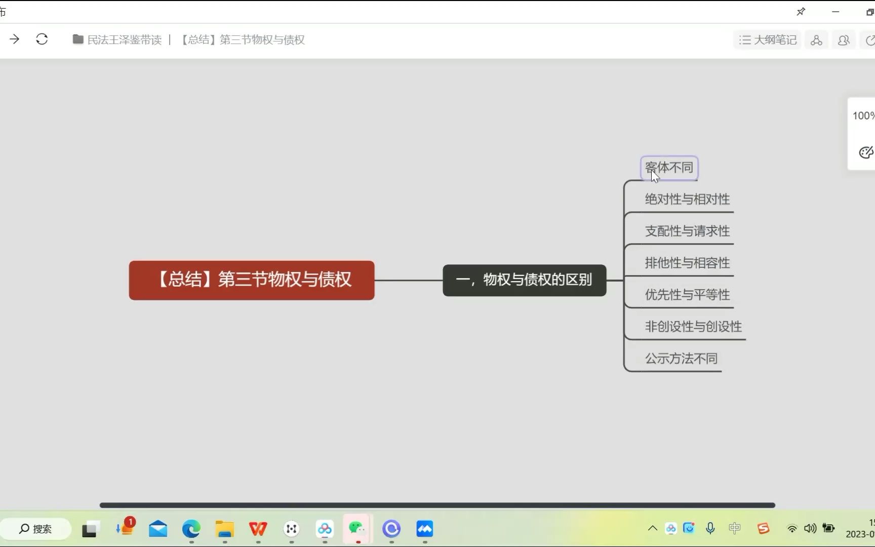Image resolution: width=875 pixels, height=547 pixels.
Task: Open File Explorer from the taskbar
Action: click(x=224, y=529)
